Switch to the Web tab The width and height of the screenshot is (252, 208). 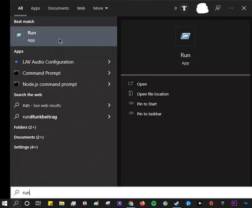81,8
